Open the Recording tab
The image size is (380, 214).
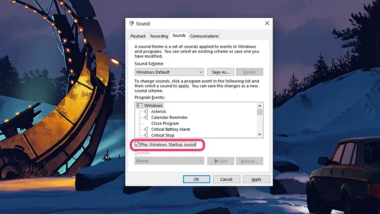[x=159, y=36]
